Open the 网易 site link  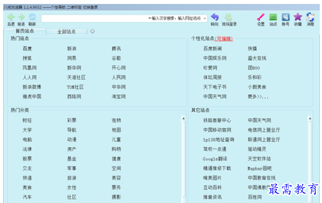coord(72,58)
